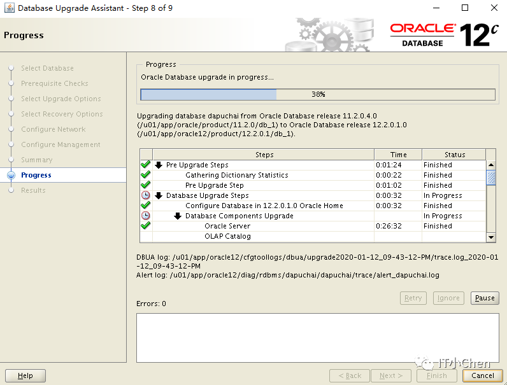The image size is (507, 385).
Task: Close the Database Upgrade Assistant window
Action: pyautogui.click(x=494, y=8)
